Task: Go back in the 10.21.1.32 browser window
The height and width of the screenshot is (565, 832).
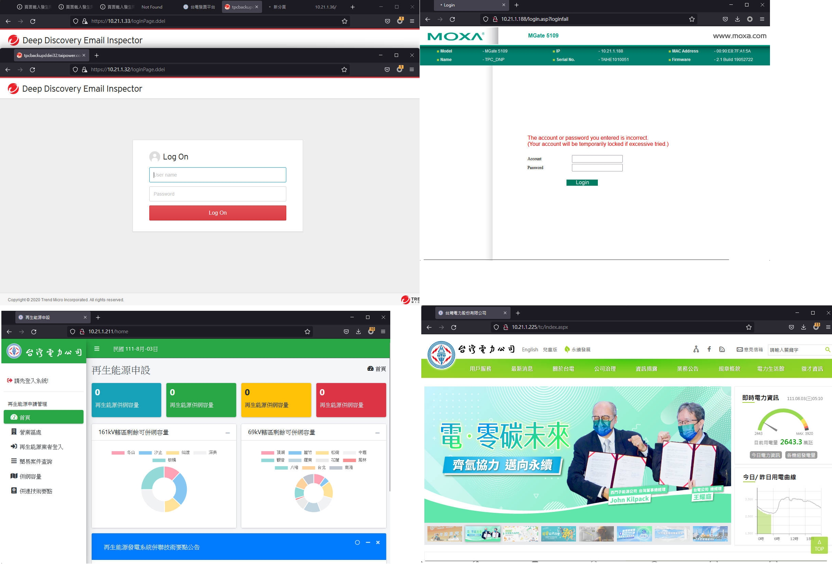Action: pyautogui.click(x=8, y=70)
